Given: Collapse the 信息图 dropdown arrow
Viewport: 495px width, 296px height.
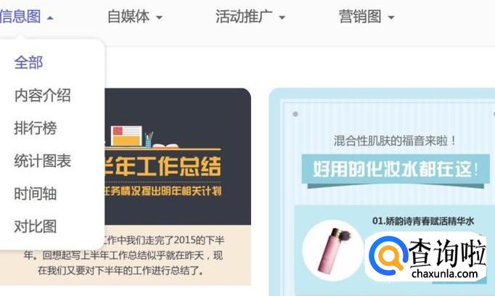Looking at the screenshot, I should 50,18.
